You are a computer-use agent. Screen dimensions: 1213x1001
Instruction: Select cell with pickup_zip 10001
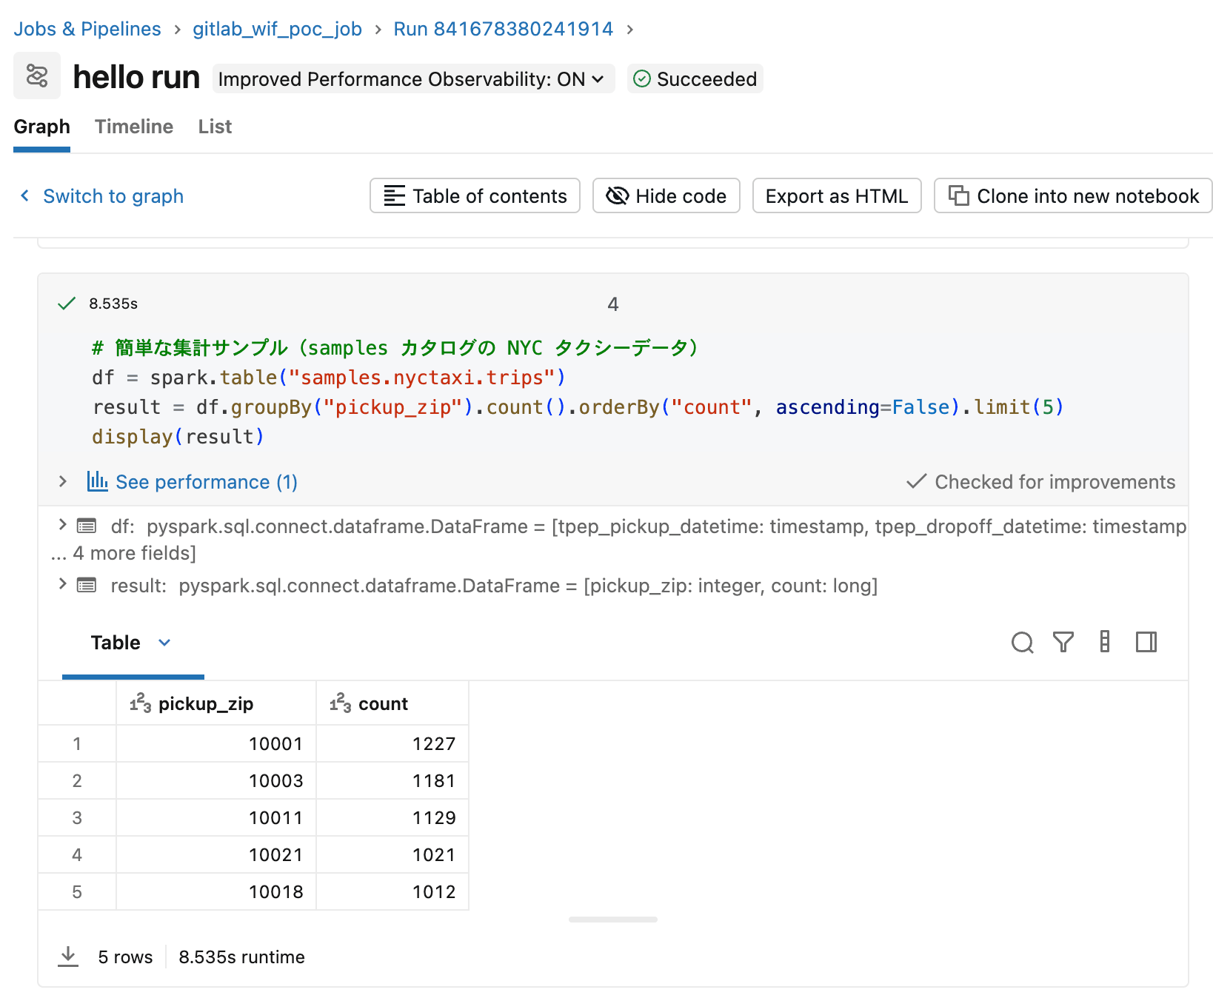click(216, 743)
